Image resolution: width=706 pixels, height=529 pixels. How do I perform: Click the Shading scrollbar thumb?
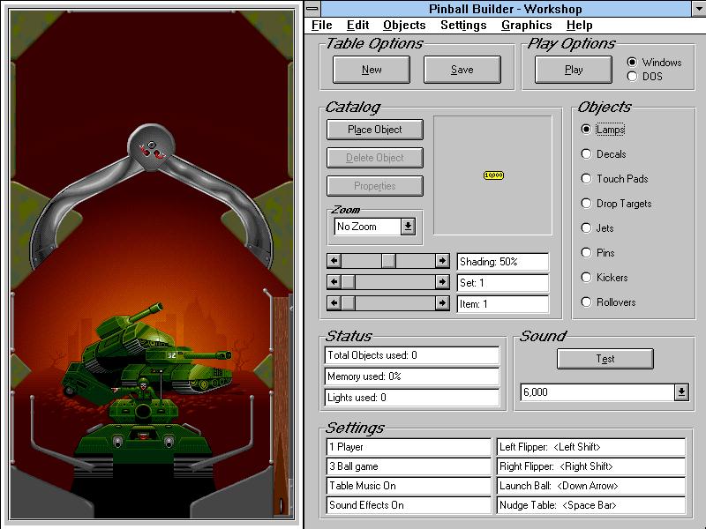[x=388, y=261]
